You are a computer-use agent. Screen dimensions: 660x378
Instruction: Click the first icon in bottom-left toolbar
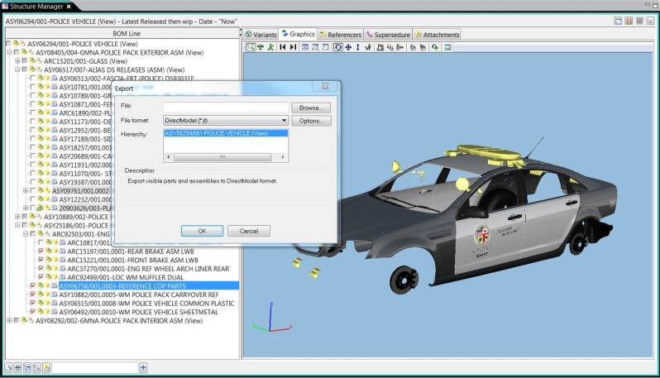coord(8,367)
